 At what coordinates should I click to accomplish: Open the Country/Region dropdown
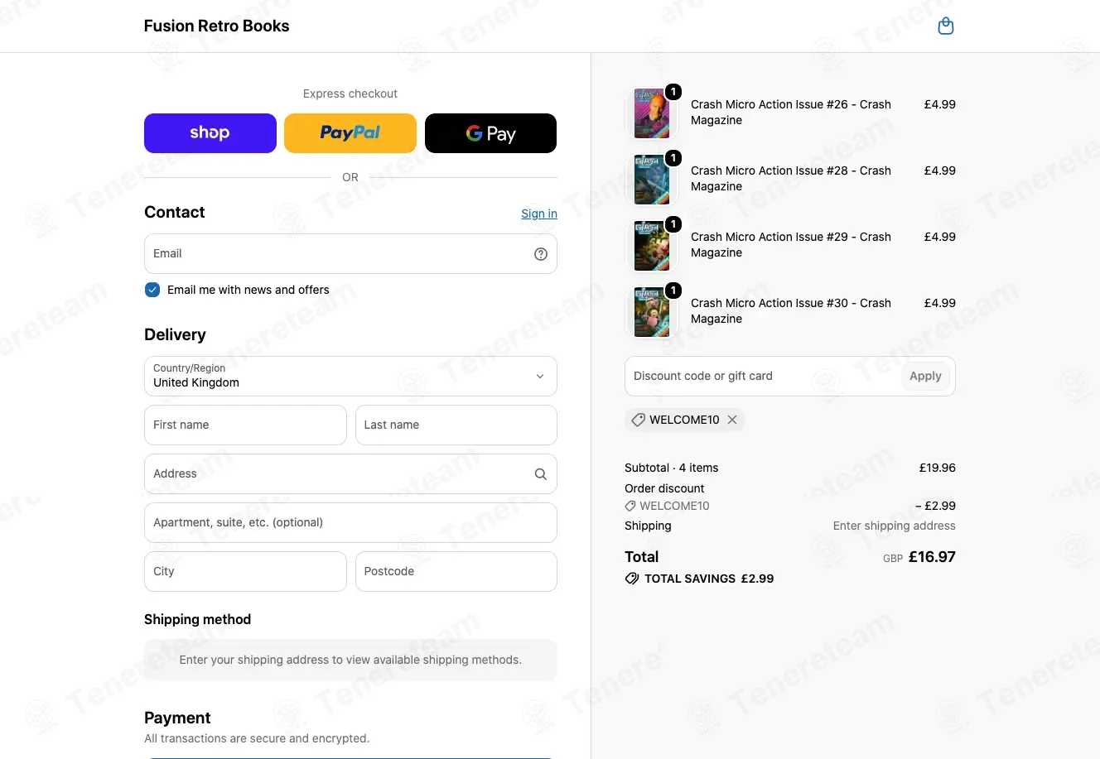tap(350, 376)
